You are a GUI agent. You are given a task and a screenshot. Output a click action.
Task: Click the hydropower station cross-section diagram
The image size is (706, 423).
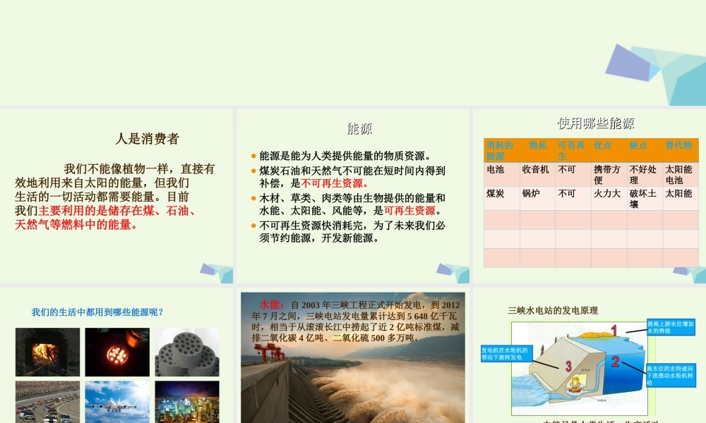pos(580,369)
